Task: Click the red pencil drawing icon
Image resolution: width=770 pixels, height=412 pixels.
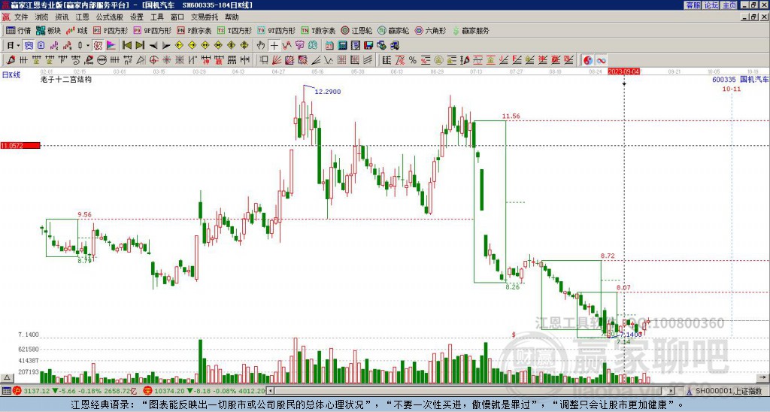Action: tap(11, 60)
